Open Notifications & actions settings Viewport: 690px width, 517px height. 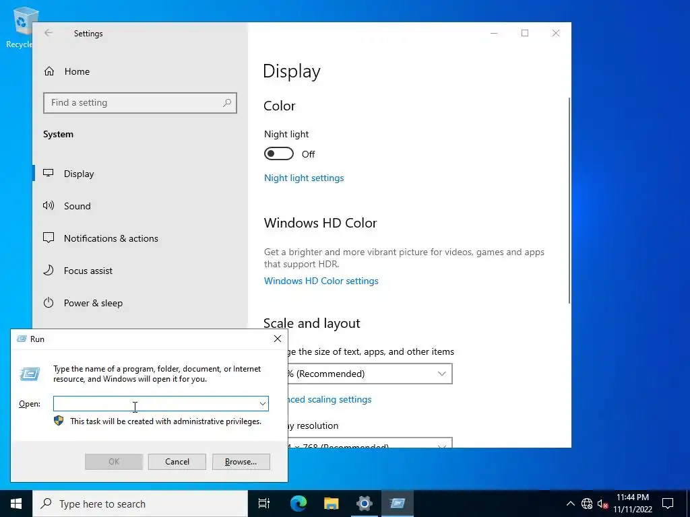click(x=140, y=238)
